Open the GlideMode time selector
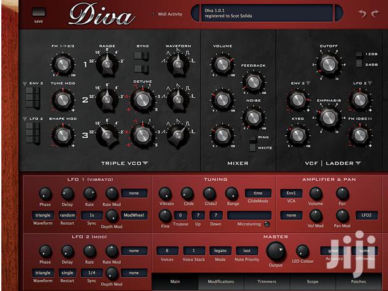Image resolution: width=388 pixels, height=291 pixels. pyautogui.click(x=258, y=193)
